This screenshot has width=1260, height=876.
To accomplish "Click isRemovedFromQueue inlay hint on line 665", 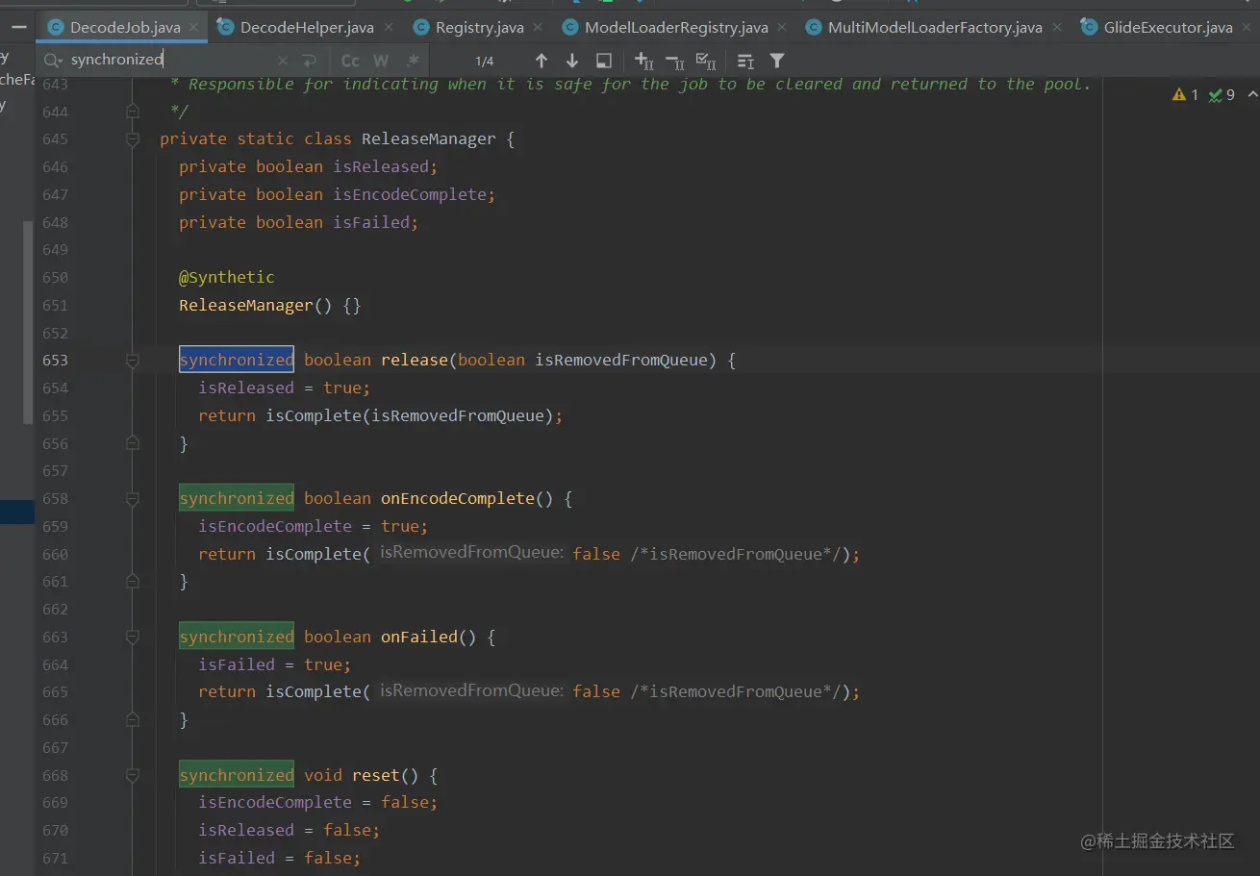I will click(471, 690).
